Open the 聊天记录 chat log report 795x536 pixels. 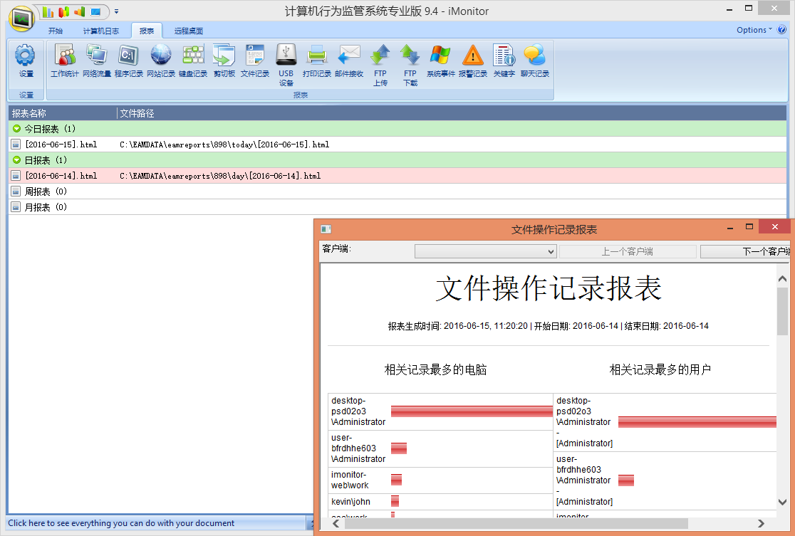534,61
